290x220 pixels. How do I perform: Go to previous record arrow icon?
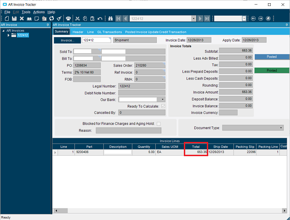(125, 18)
